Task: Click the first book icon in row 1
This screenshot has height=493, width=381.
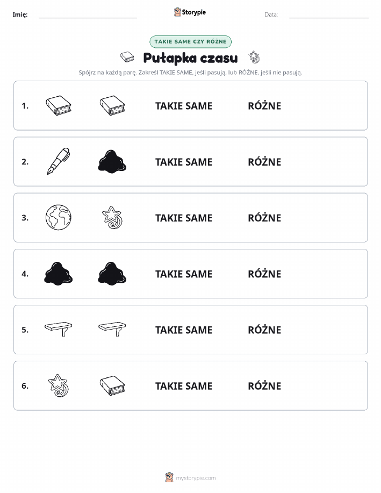Action: coord(59,105)
